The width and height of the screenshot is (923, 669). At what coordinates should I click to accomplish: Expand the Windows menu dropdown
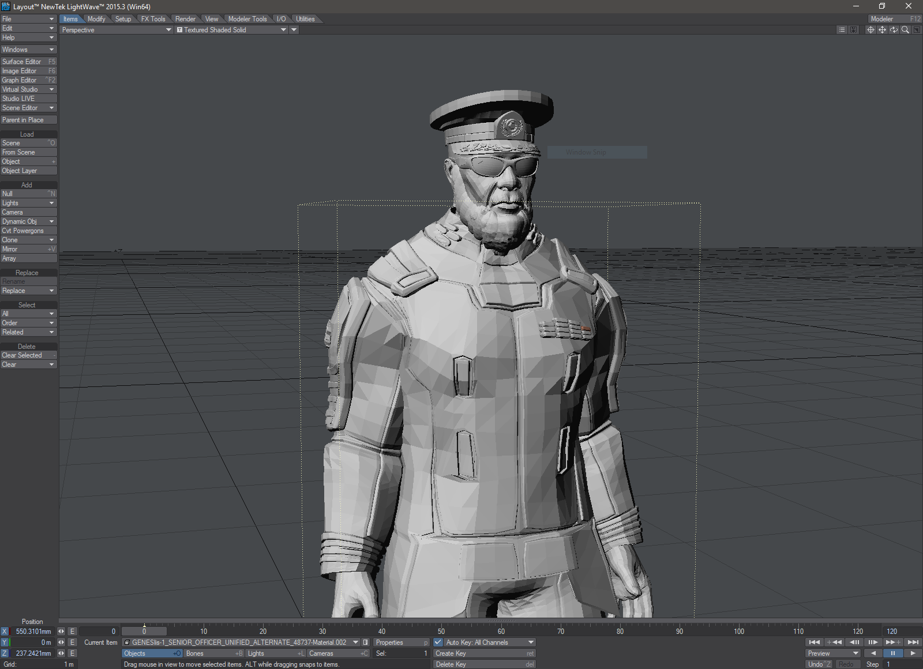coord(28,50)
